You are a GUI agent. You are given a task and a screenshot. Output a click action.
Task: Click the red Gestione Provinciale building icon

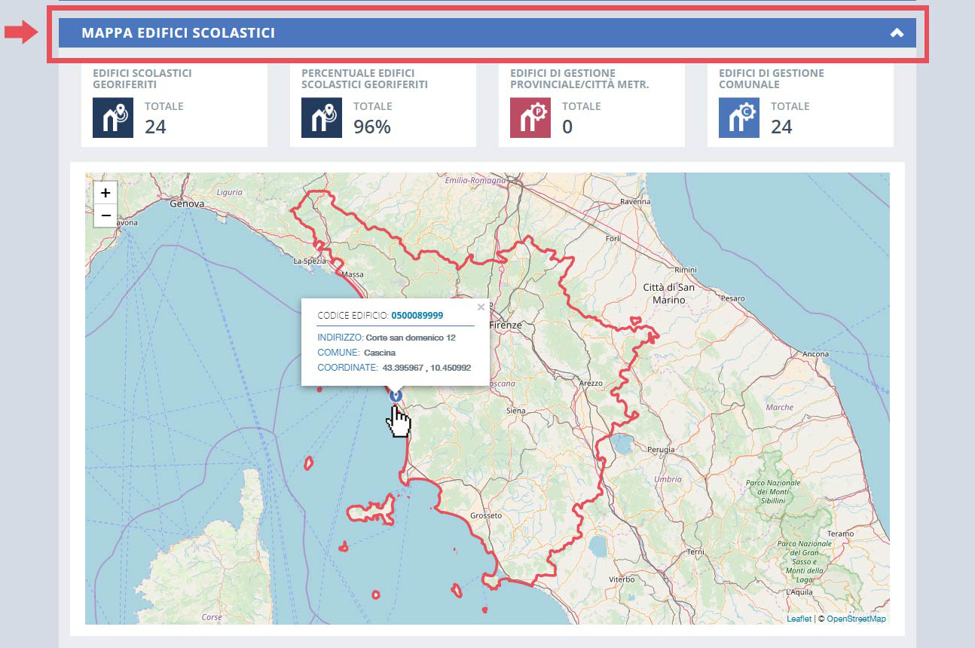click(x=529, y=118)
